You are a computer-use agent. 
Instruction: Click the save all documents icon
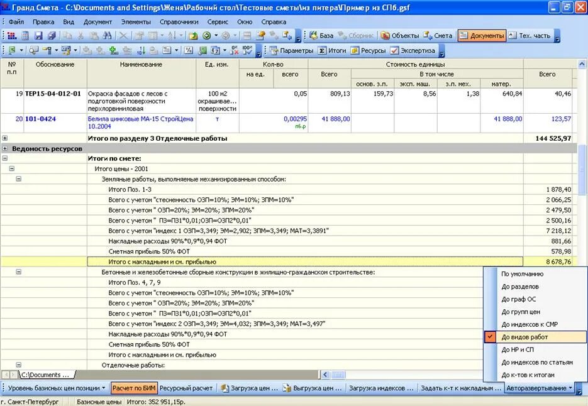[x=52, y=36]
